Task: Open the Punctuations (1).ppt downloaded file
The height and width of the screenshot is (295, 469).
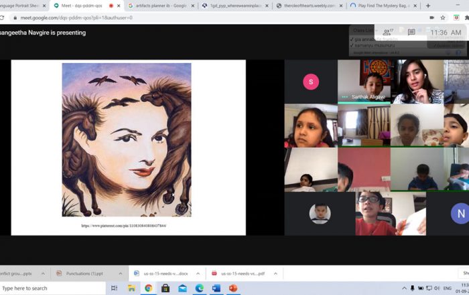Action: coord(84,274)
